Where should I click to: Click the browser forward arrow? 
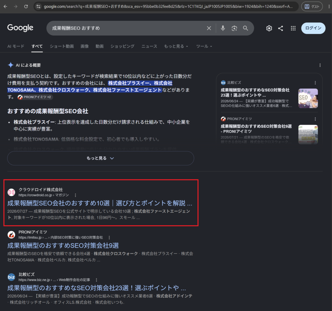pos(16,6)
